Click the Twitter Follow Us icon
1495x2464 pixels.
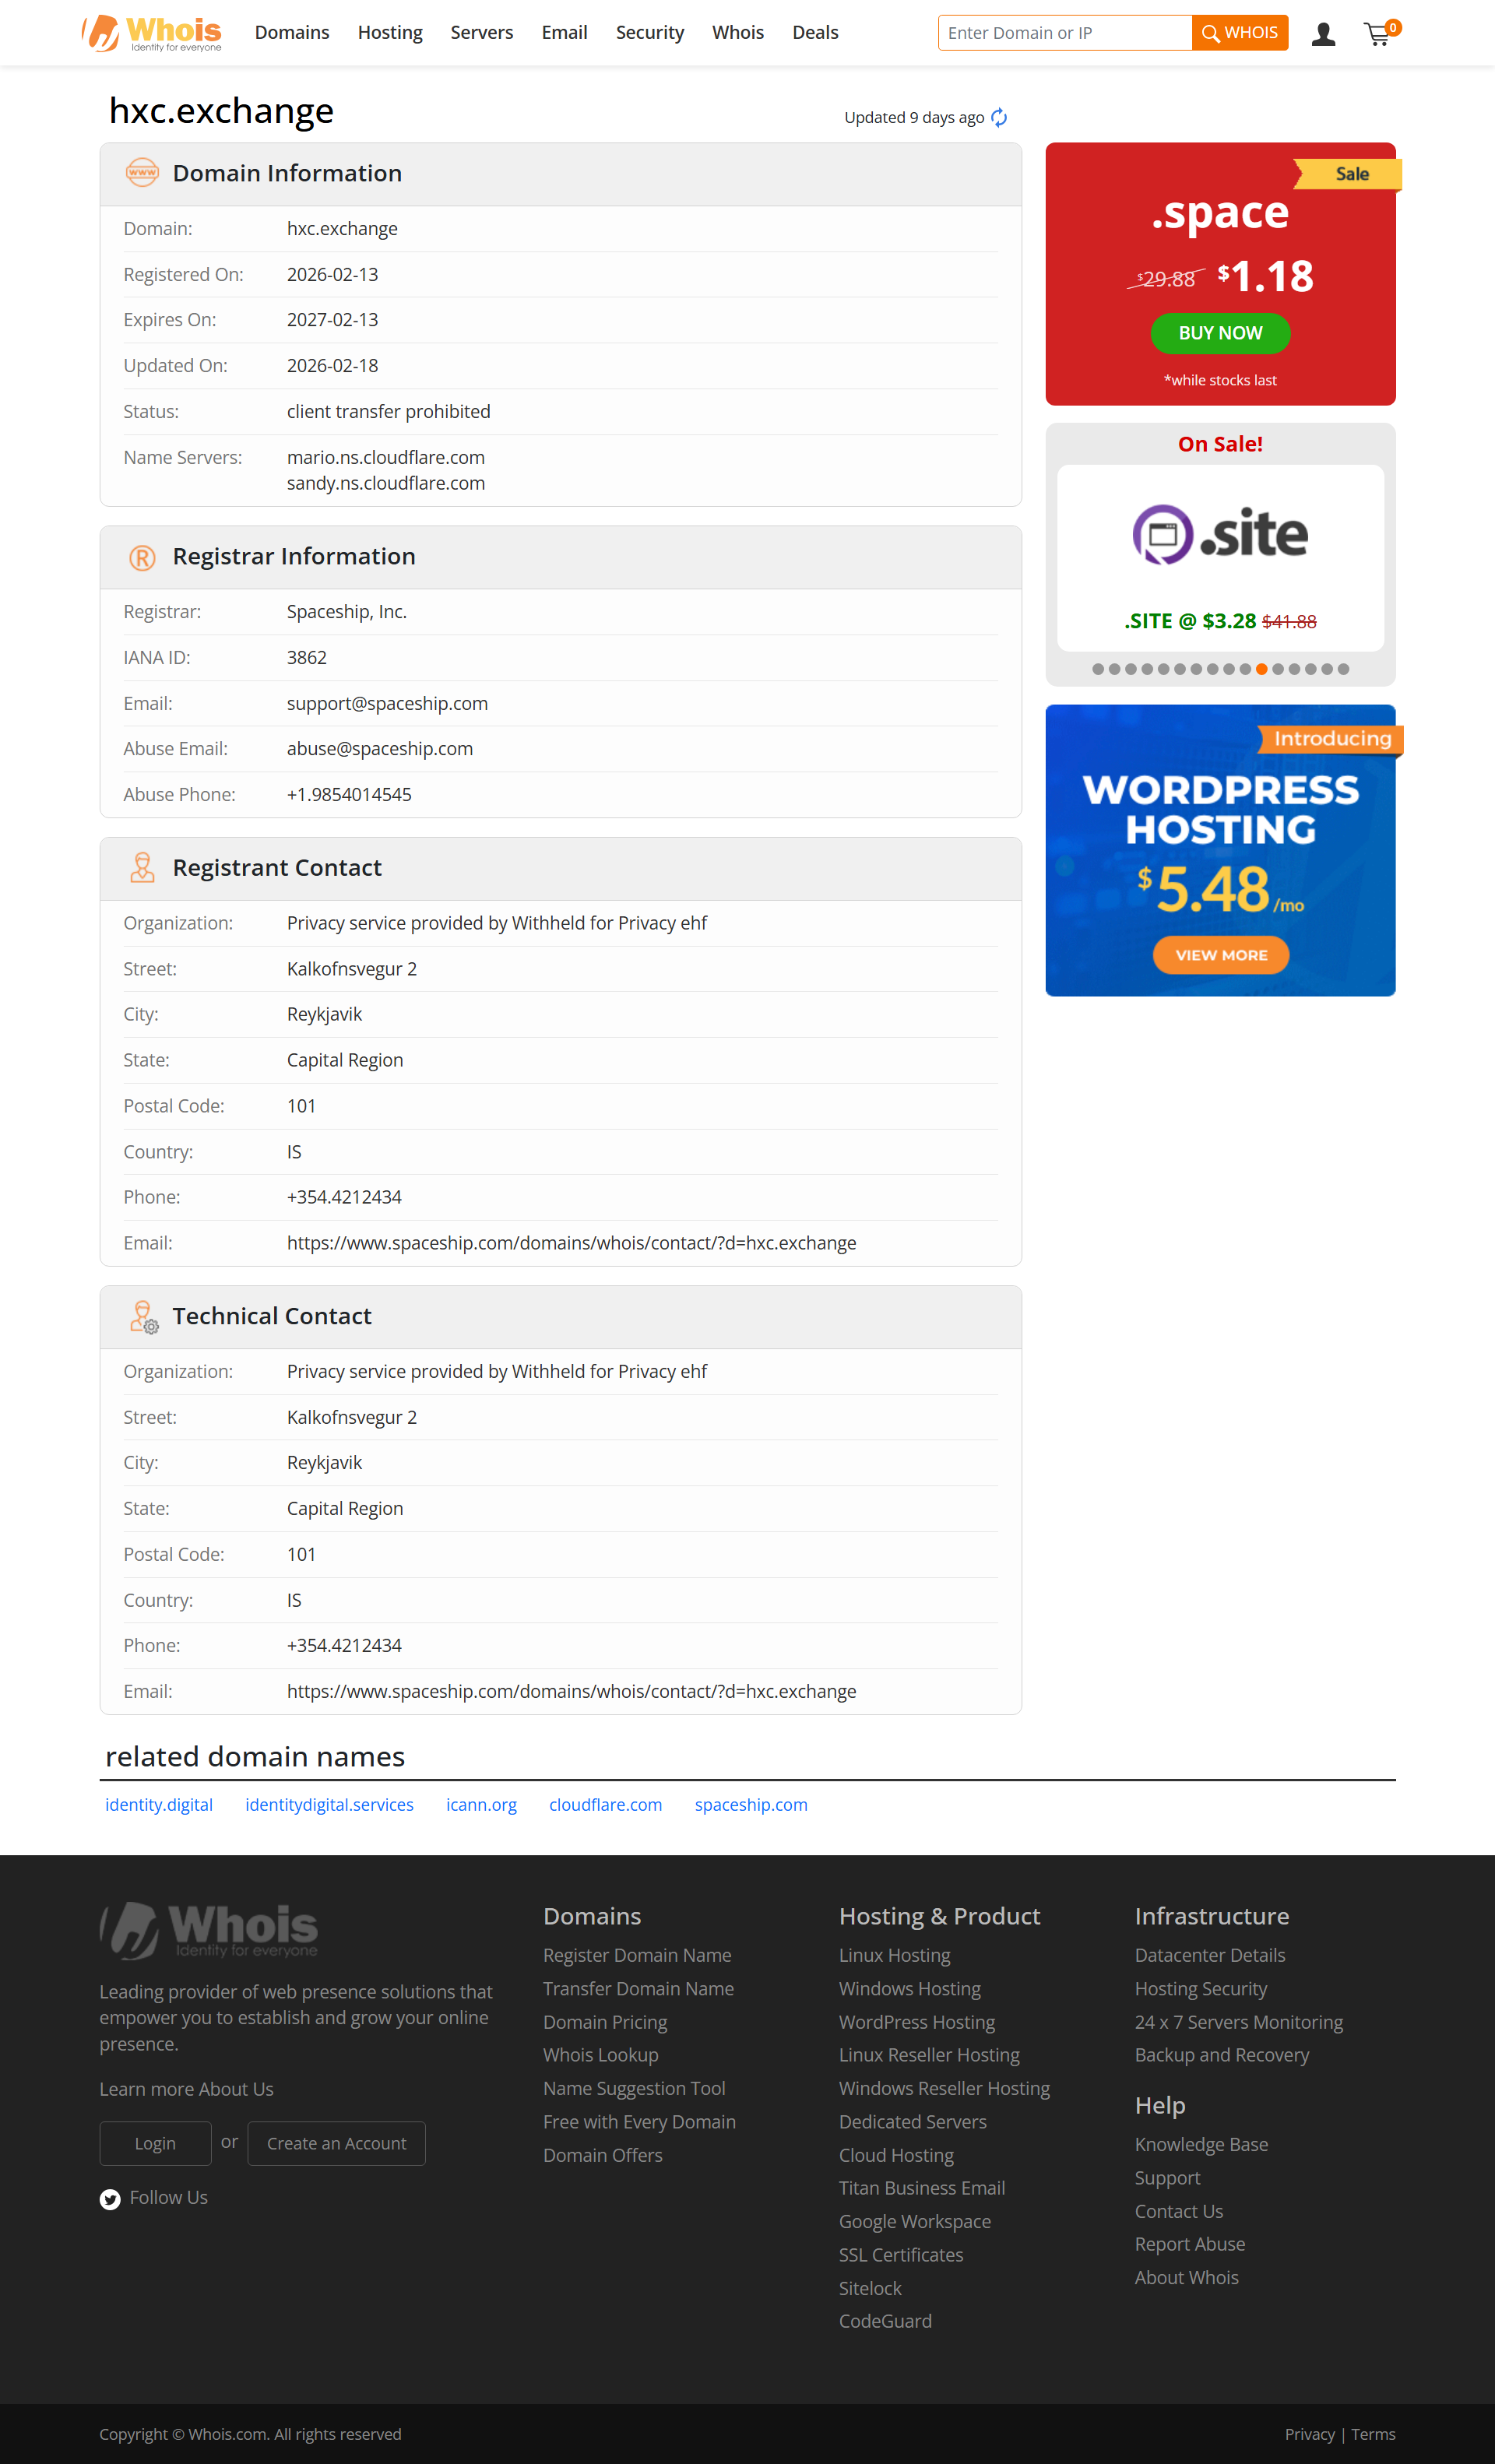[110, 2198]
